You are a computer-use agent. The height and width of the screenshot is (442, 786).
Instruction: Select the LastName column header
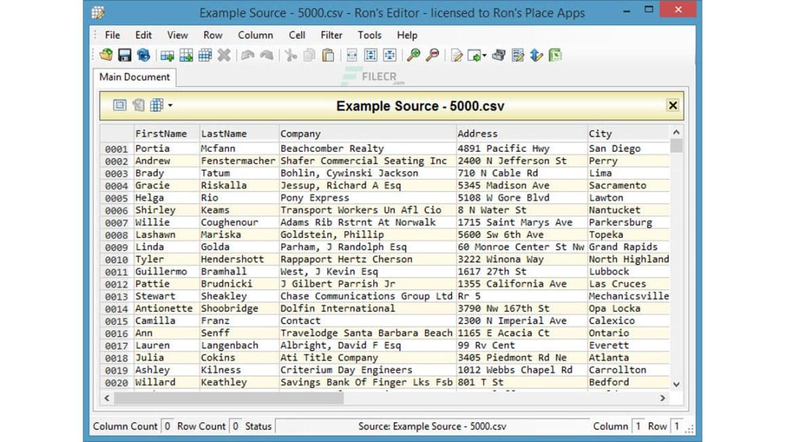[239, 133]
